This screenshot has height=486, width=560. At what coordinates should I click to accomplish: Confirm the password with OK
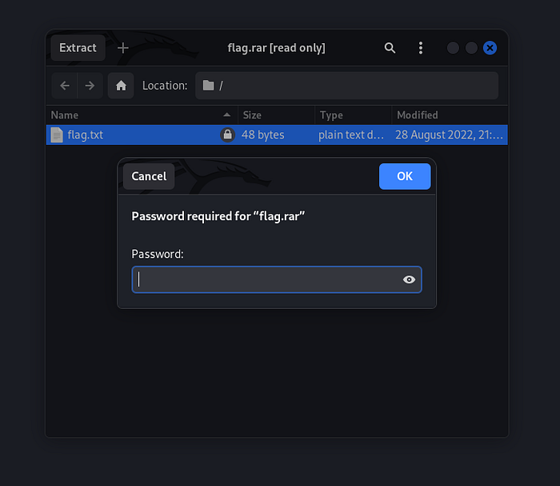[405, 176]
